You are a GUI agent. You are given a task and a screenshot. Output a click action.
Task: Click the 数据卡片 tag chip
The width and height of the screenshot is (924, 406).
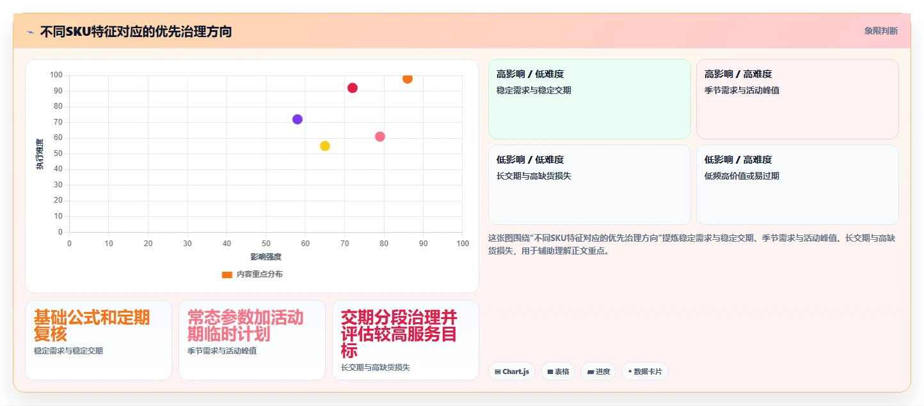645,371
